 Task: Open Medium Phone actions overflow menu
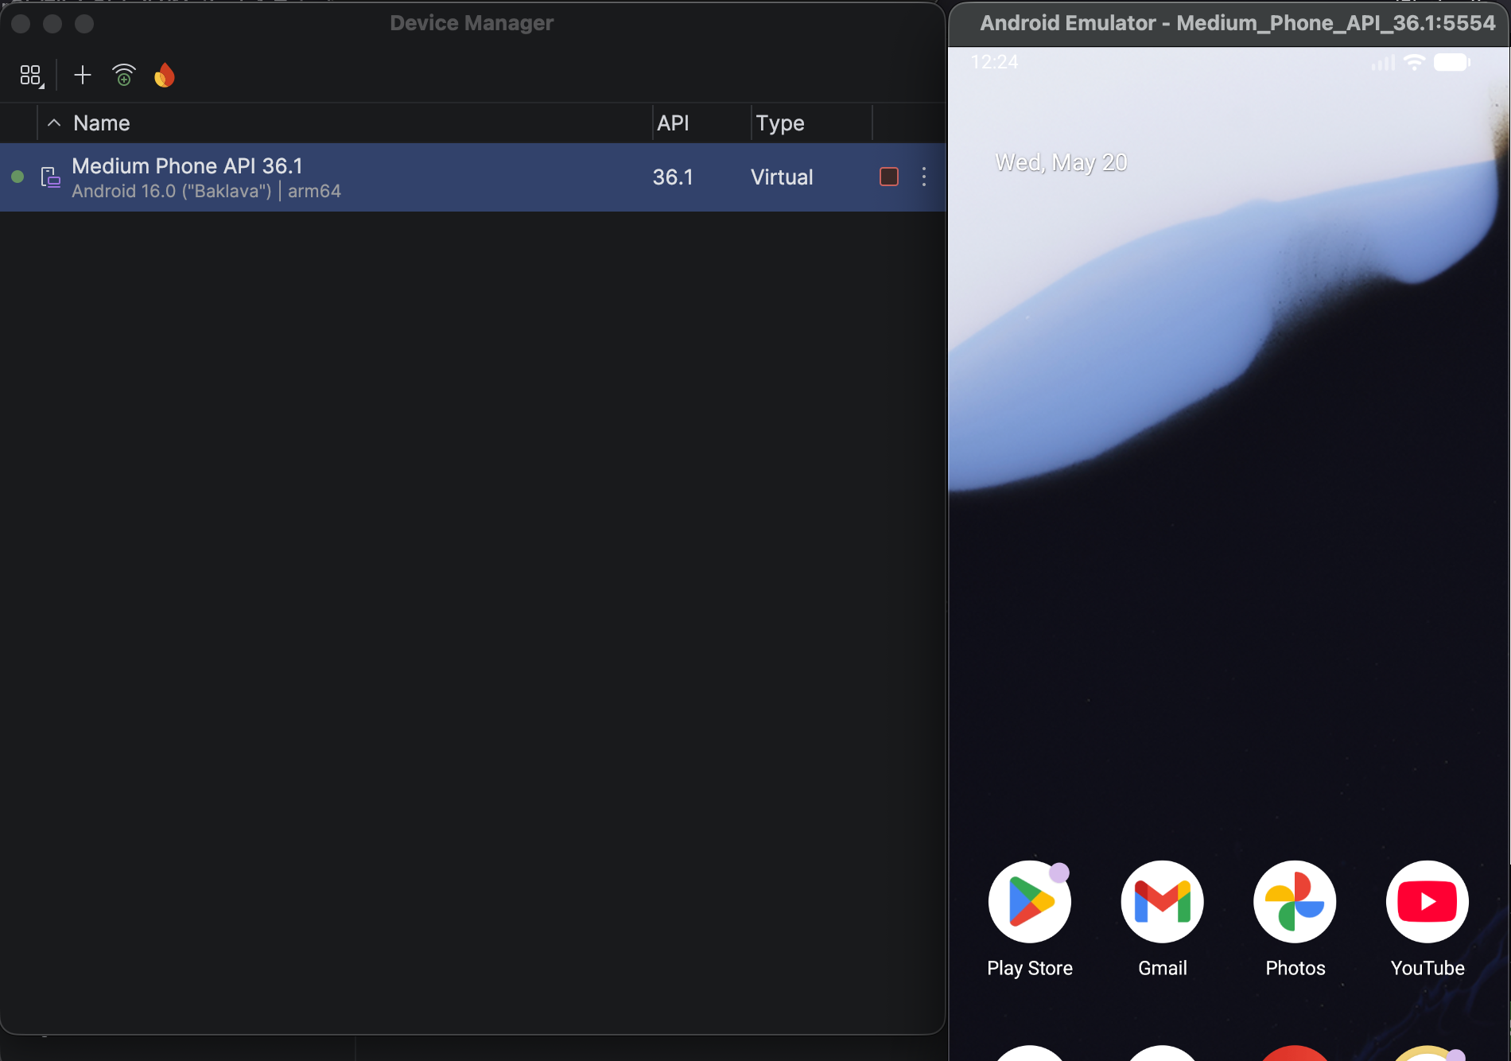[x=924, y=177]
